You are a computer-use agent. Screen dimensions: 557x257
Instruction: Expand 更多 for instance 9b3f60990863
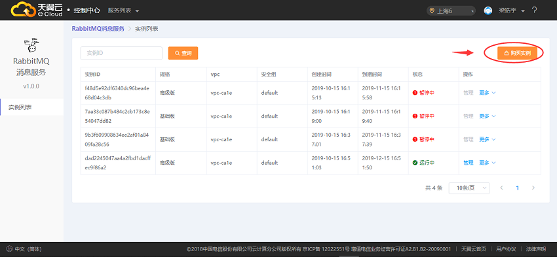[488, 139]
